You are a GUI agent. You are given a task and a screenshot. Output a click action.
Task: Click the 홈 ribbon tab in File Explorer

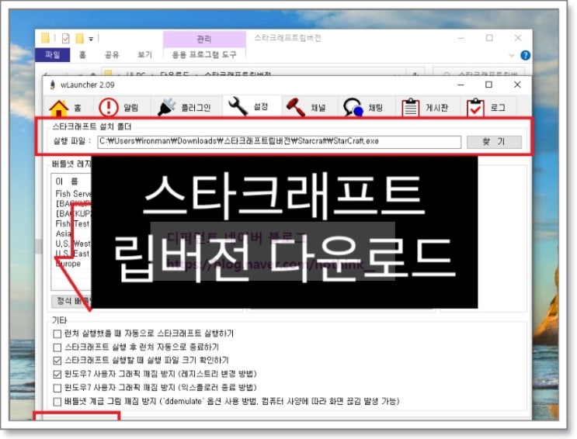(82, 55)
